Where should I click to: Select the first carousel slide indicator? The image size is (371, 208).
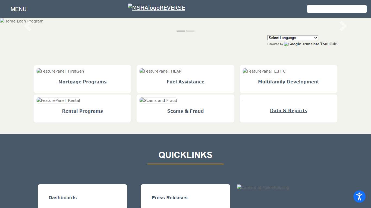(x=181, y=31)
